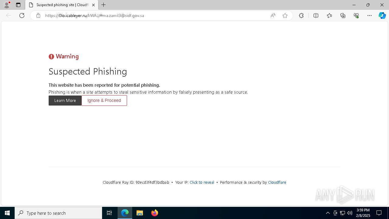This screenshot has width=389, height=219.
Task: Add this page to favorites star
Action: 285,16
